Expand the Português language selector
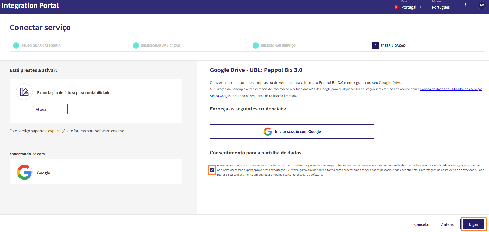The image size is (489, 232). pos(443,7)
